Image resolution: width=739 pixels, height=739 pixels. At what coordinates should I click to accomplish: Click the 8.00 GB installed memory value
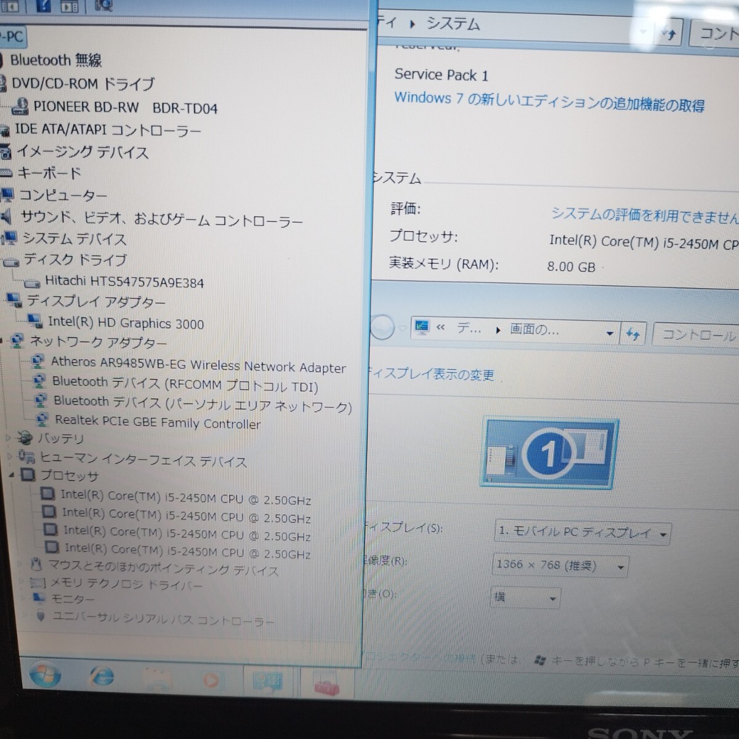571,267
